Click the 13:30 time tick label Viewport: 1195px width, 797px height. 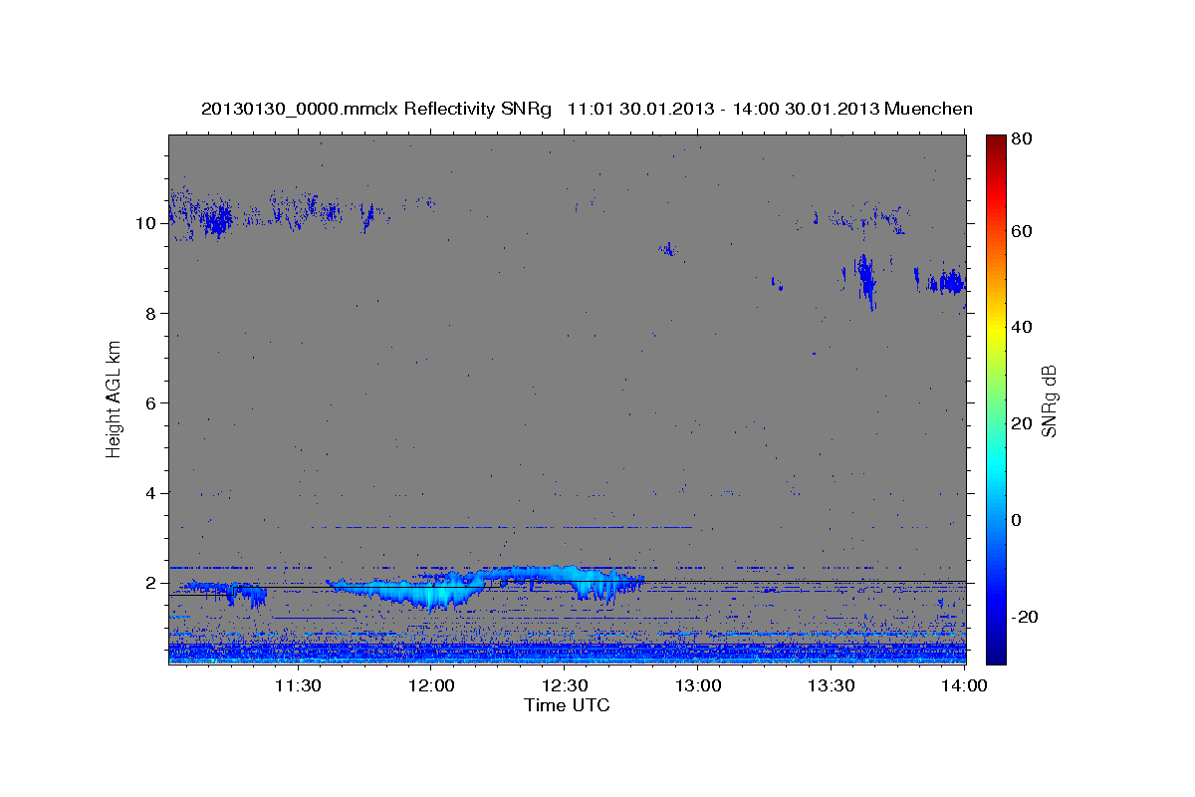pyautogui.click(x=832, y=685)
